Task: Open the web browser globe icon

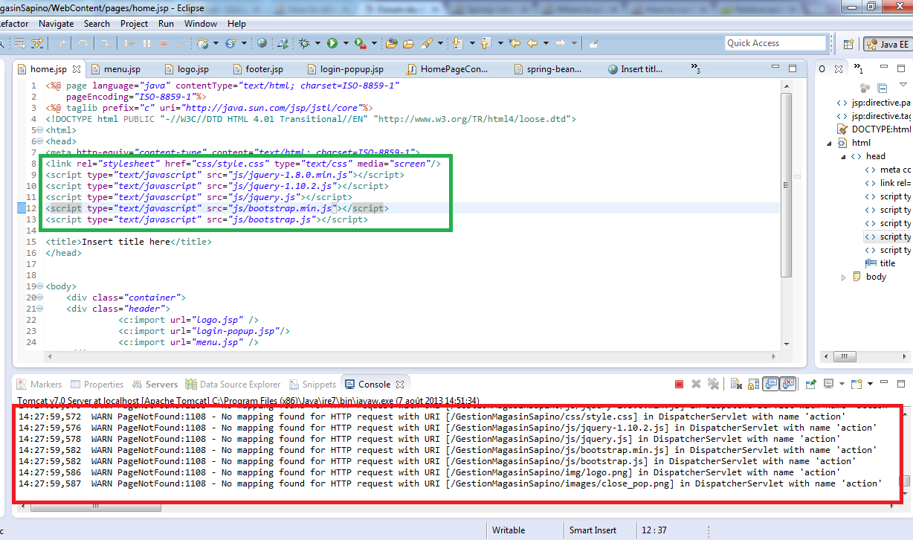Action: click(262, 43)
